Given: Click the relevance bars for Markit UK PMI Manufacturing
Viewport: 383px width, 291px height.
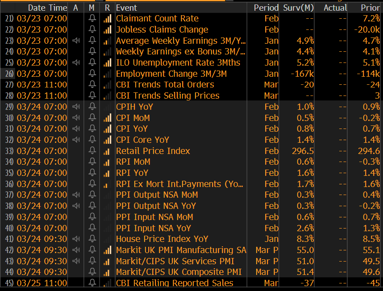Looking at the screenshot, I should (107, 250).
